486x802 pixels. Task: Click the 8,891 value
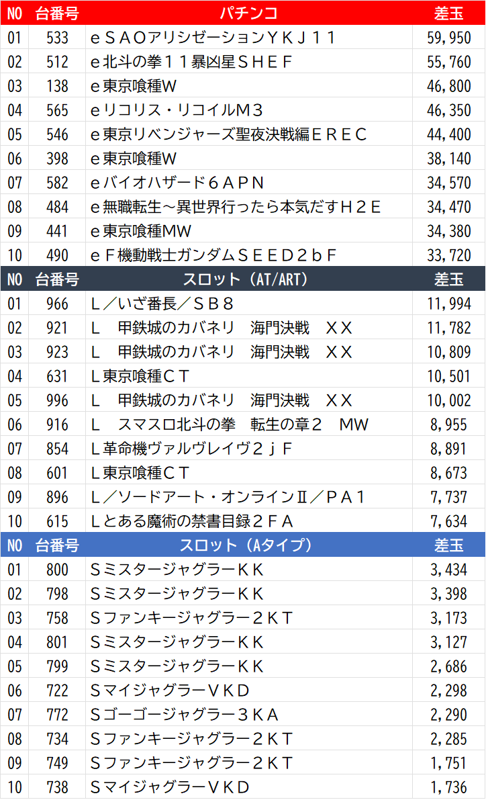coord(448,449)
